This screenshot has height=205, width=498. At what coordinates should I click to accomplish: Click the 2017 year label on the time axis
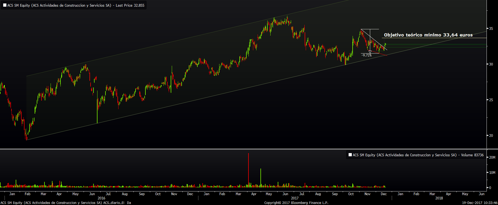point(295,198)
